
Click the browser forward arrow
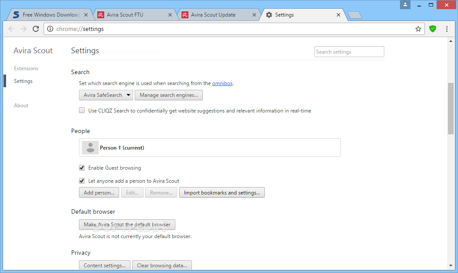(x=24, y=29)
